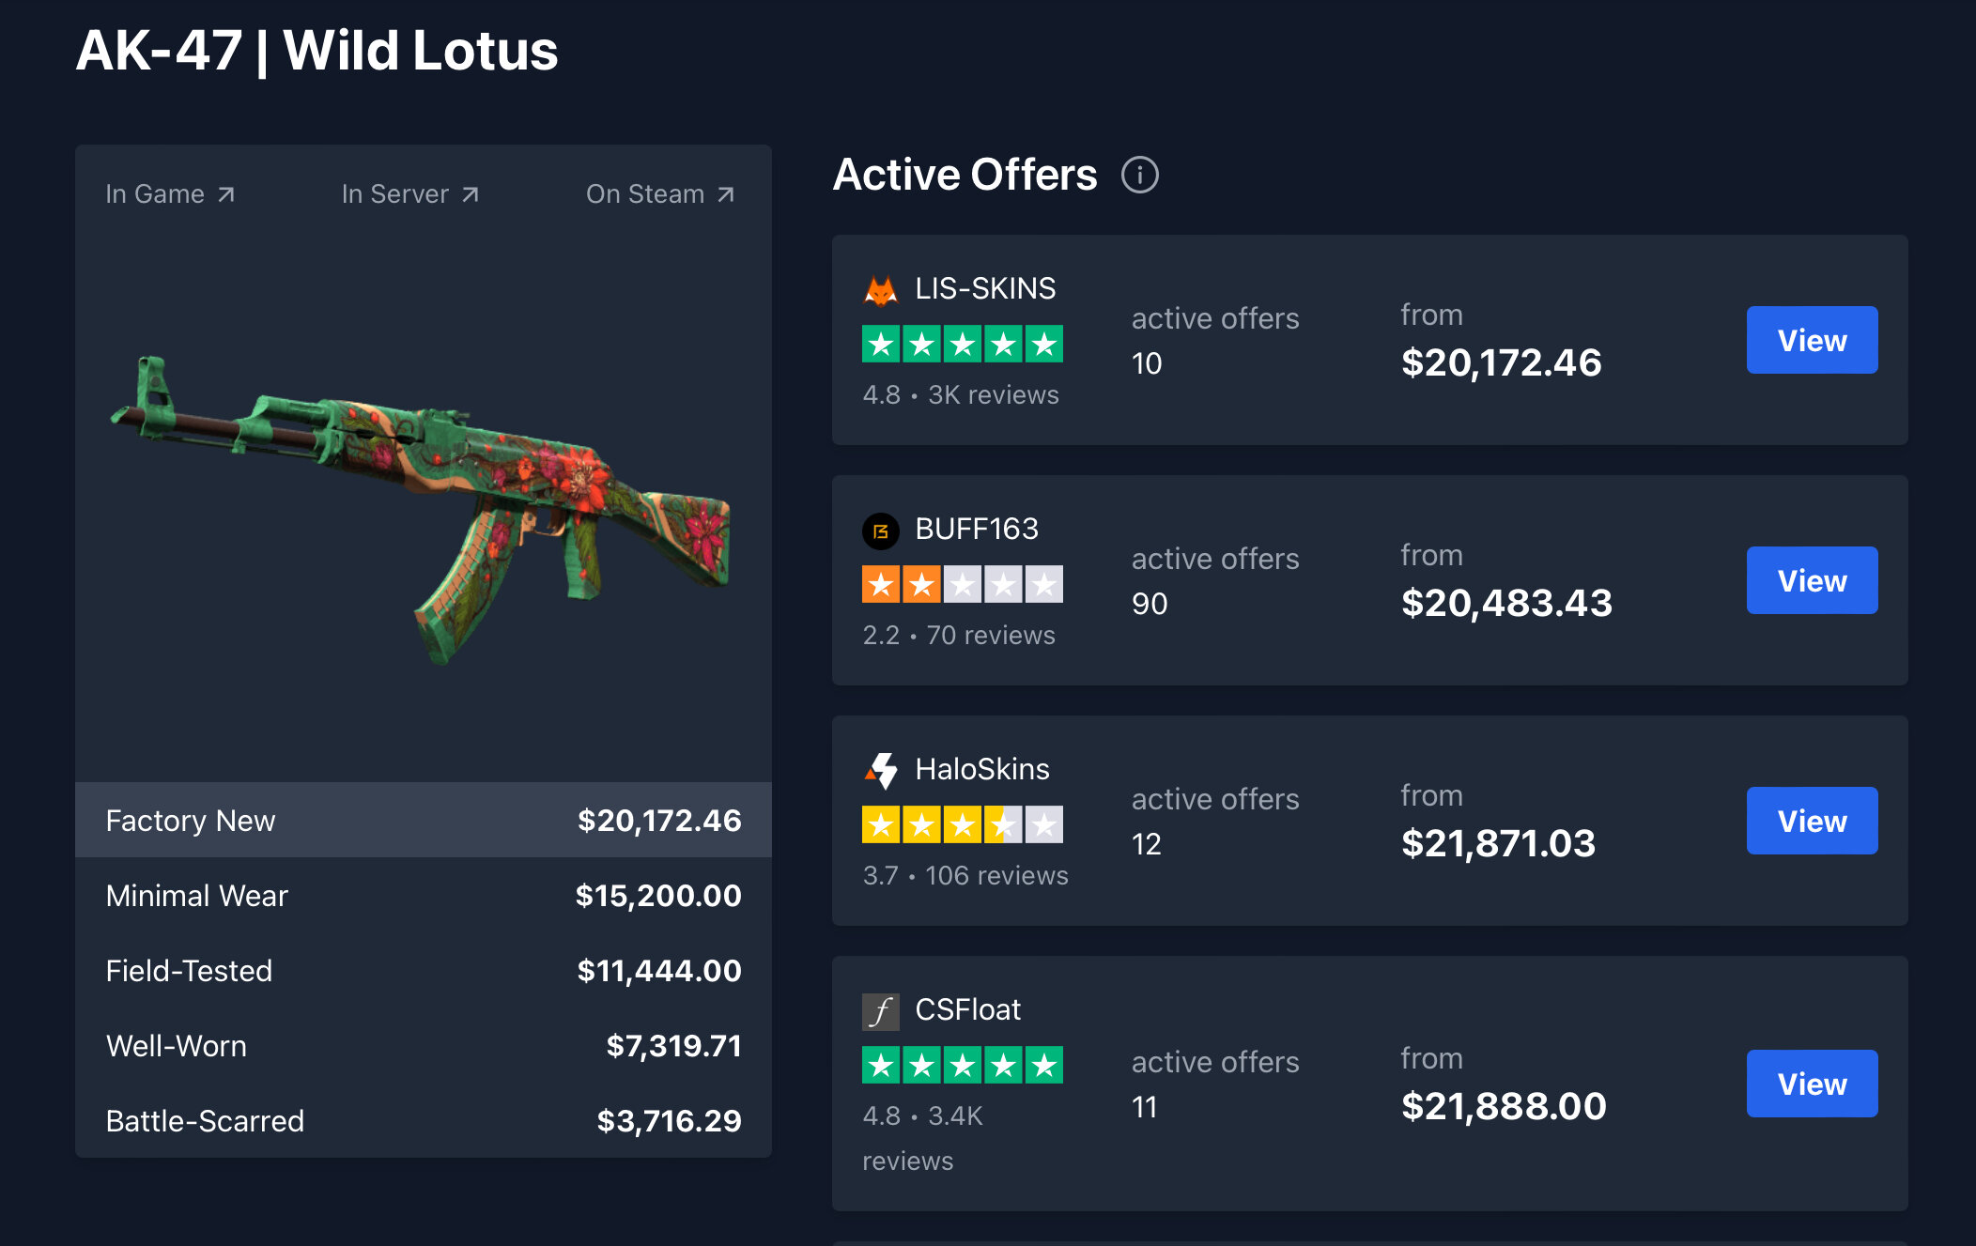1976x1246 pixels.
Task: View the BUFF163 offers
Action: 1812,580
